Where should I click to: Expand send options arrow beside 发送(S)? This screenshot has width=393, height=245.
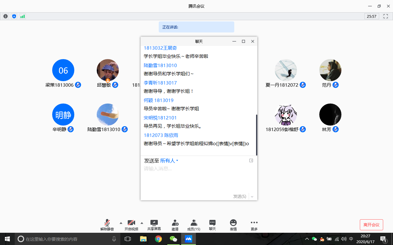(252, 197)
